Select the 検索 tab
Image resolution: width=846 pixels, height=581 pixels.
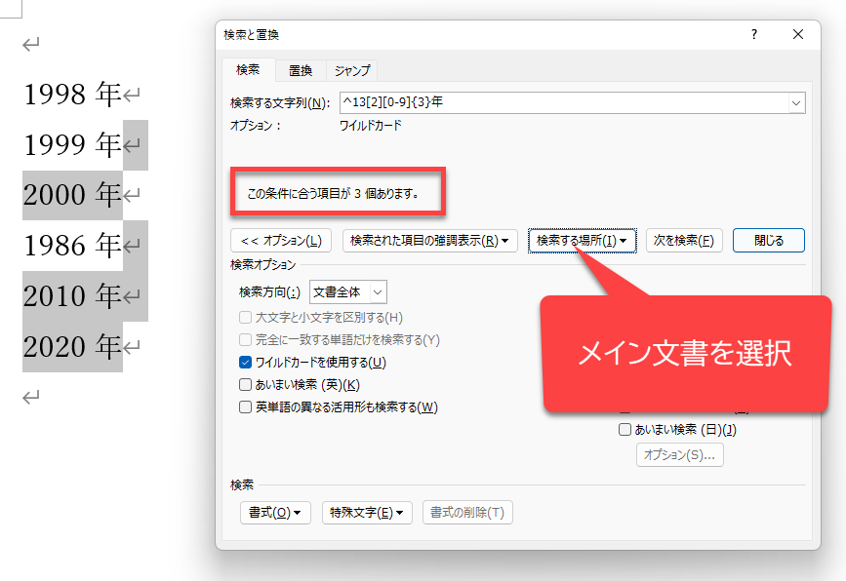click(x=248, y=70)
